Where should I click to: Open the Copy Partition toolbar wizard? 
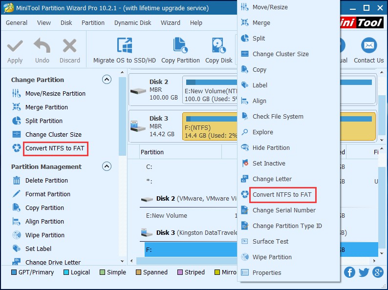point(180,51)
